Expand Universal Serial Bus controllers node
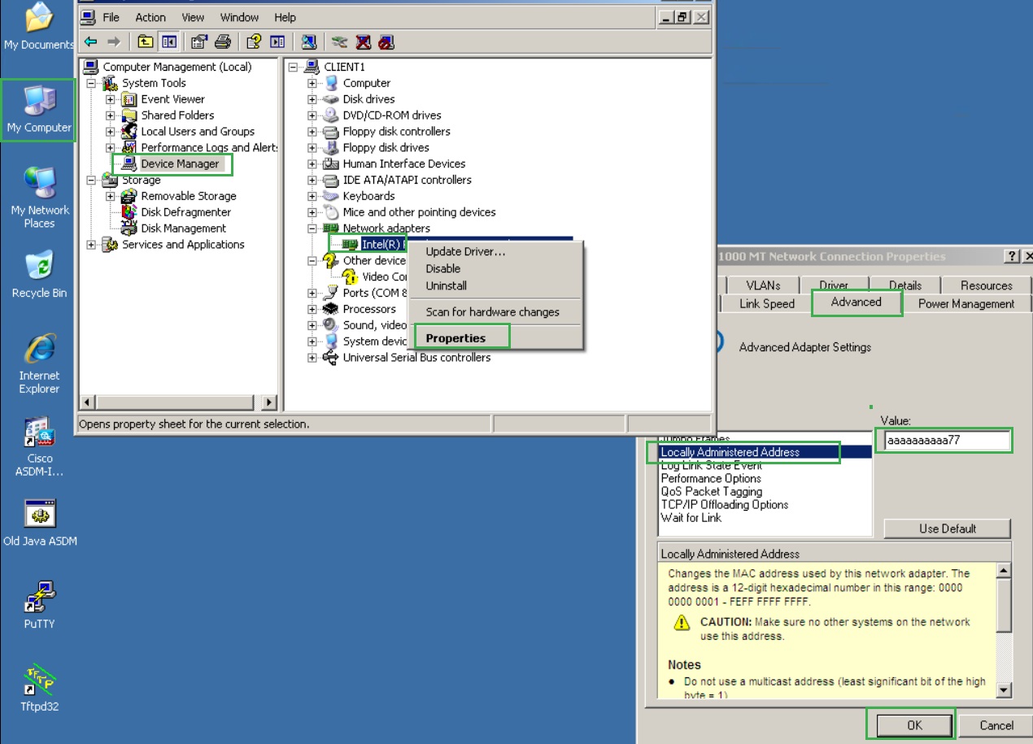 click(x=312, y=358)
